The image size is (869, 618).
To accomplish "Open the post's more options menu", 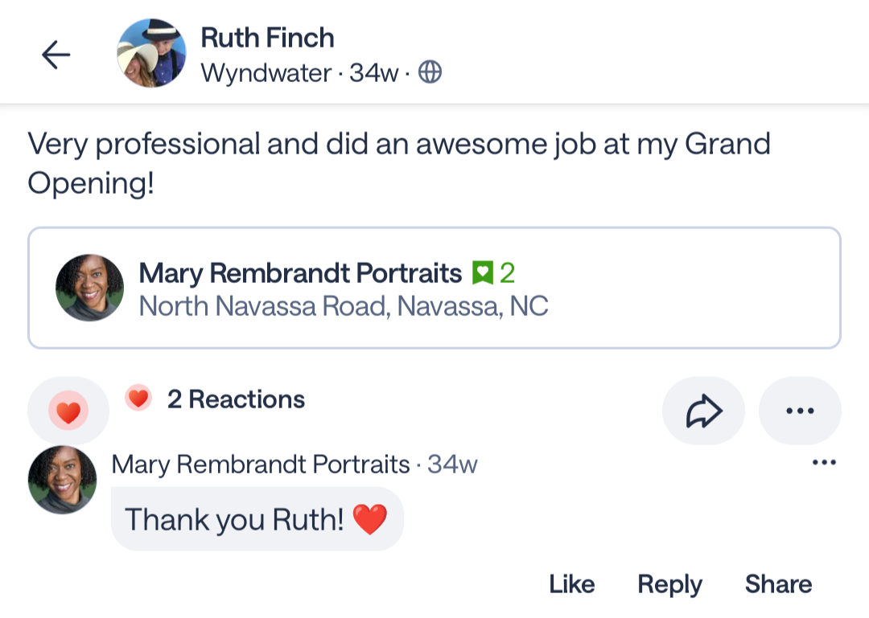I will click(799, 411).
